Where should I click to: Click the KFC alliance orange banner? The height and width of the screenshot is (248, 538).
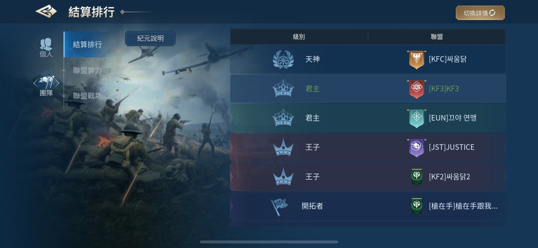tap(416, 60)
